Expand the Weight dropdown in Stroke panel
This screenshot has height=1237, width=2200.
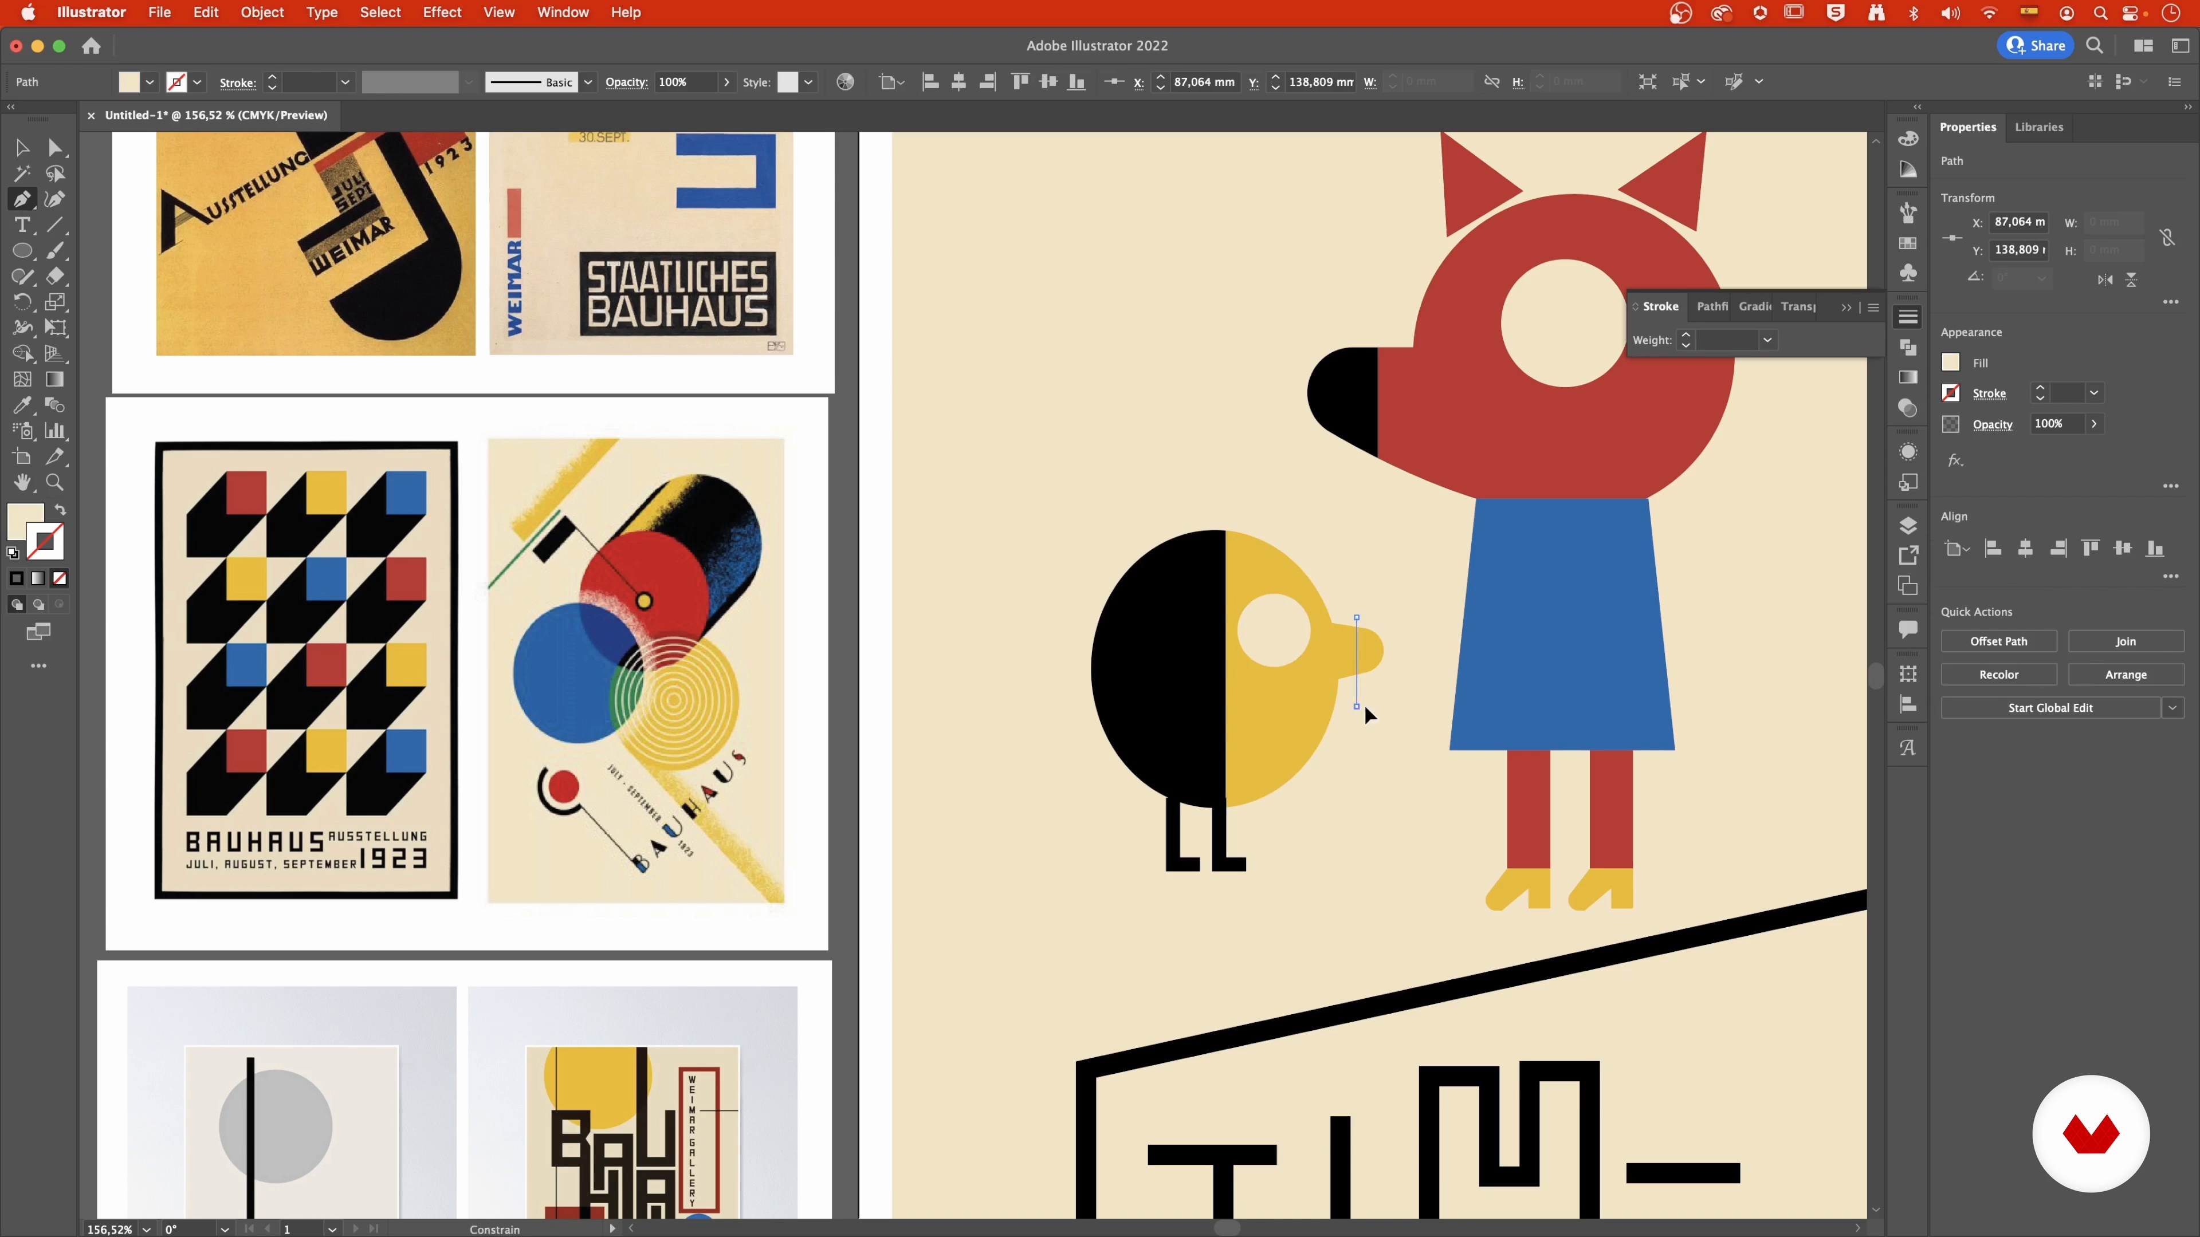coord(1767,340)
